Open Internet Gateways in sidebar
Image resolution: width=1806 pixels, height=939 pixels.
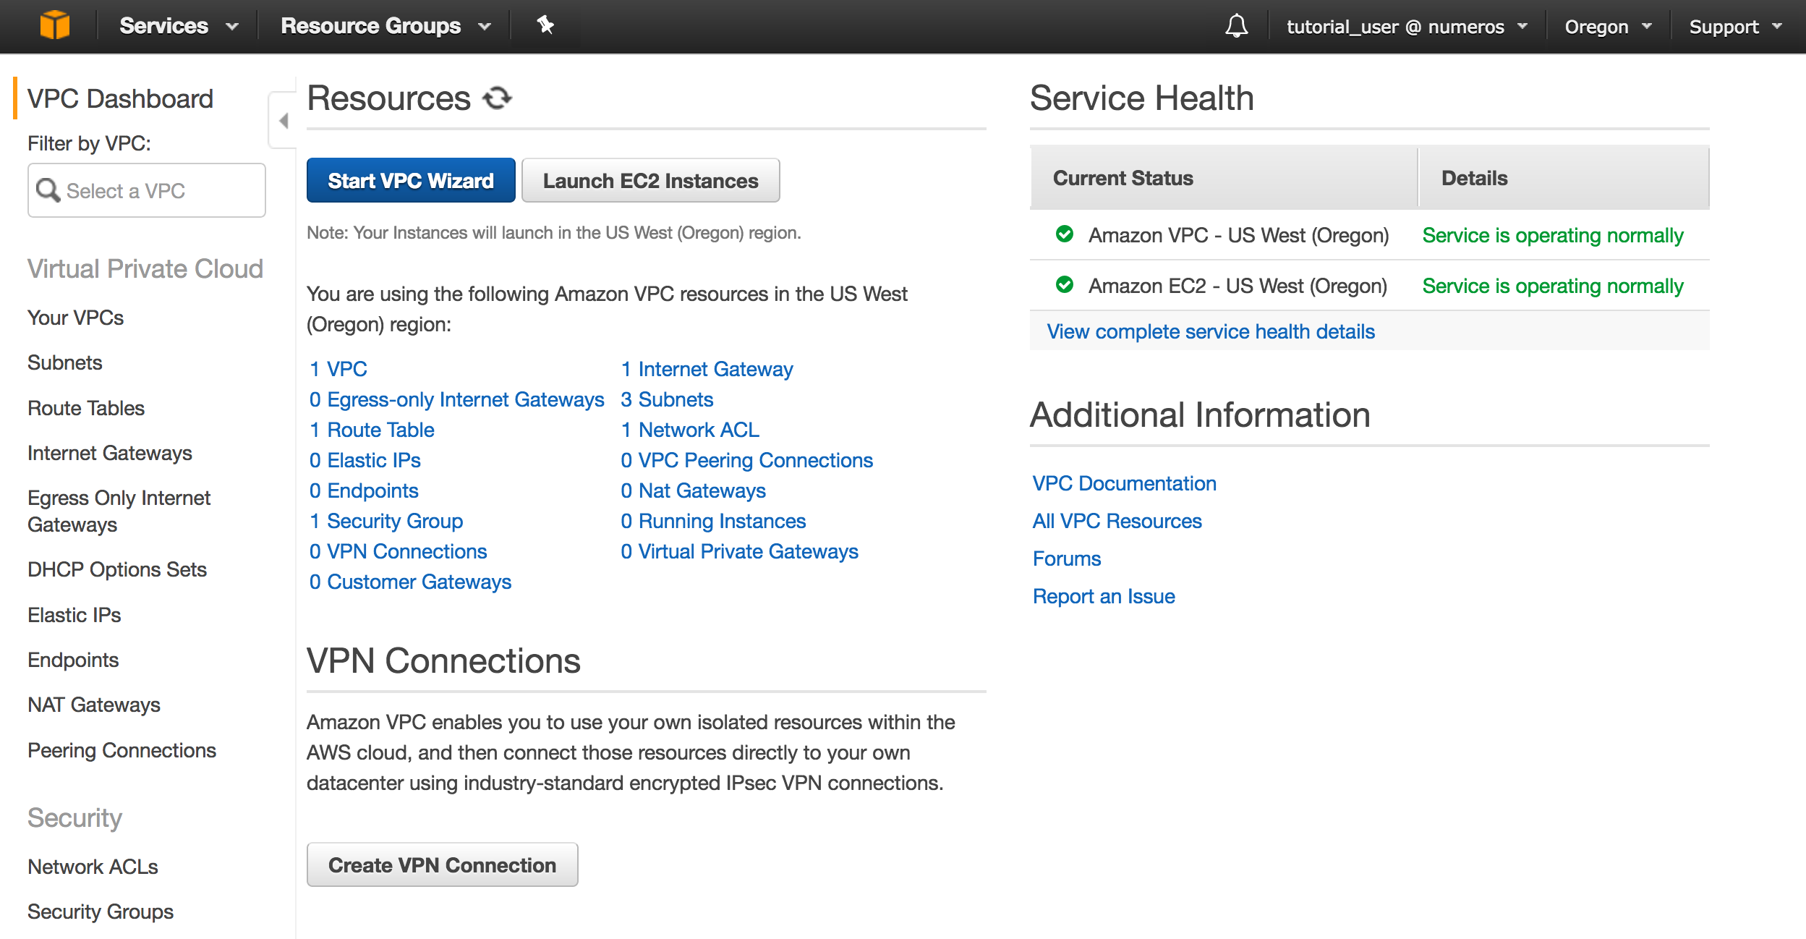tap(110, 453)
